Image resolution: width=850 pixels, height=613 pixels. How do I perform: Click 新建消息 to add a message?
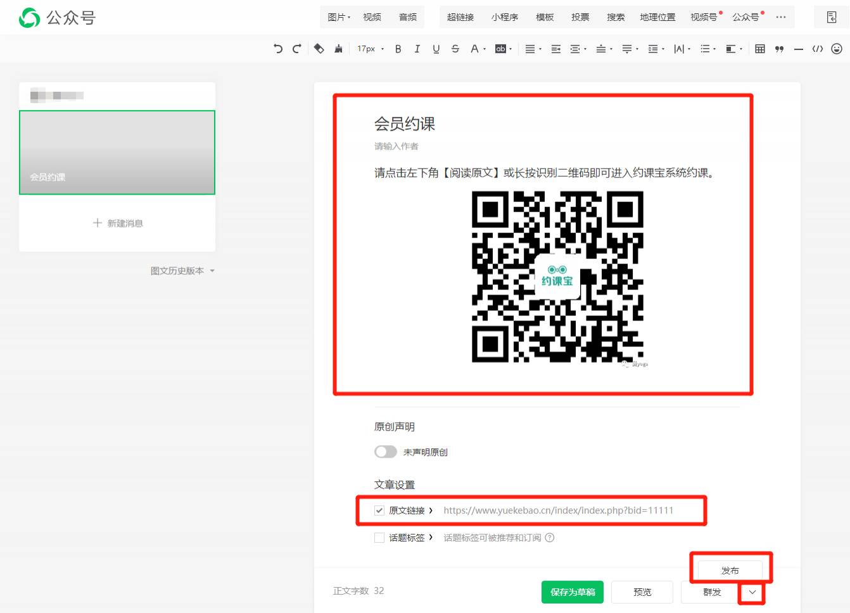pos(118,223)
